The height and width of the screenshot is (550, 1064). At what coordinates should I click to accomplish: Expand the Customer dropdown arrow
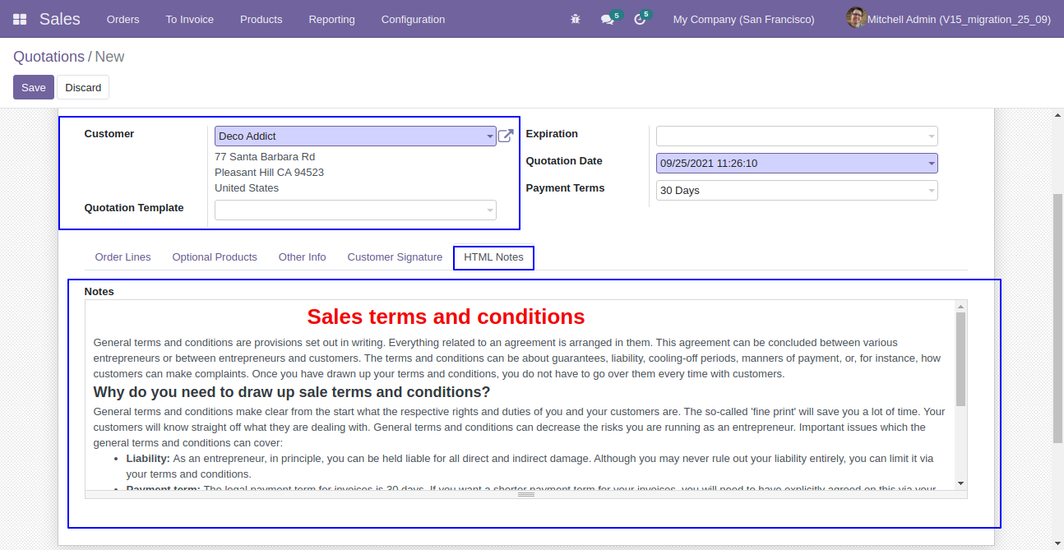click(489, 136)
